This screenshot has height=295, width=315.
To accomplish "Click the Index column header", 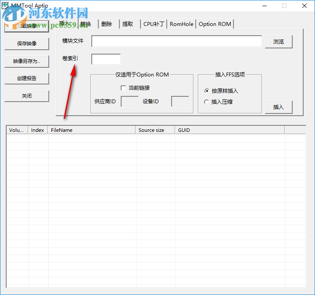I will point(38,130).
